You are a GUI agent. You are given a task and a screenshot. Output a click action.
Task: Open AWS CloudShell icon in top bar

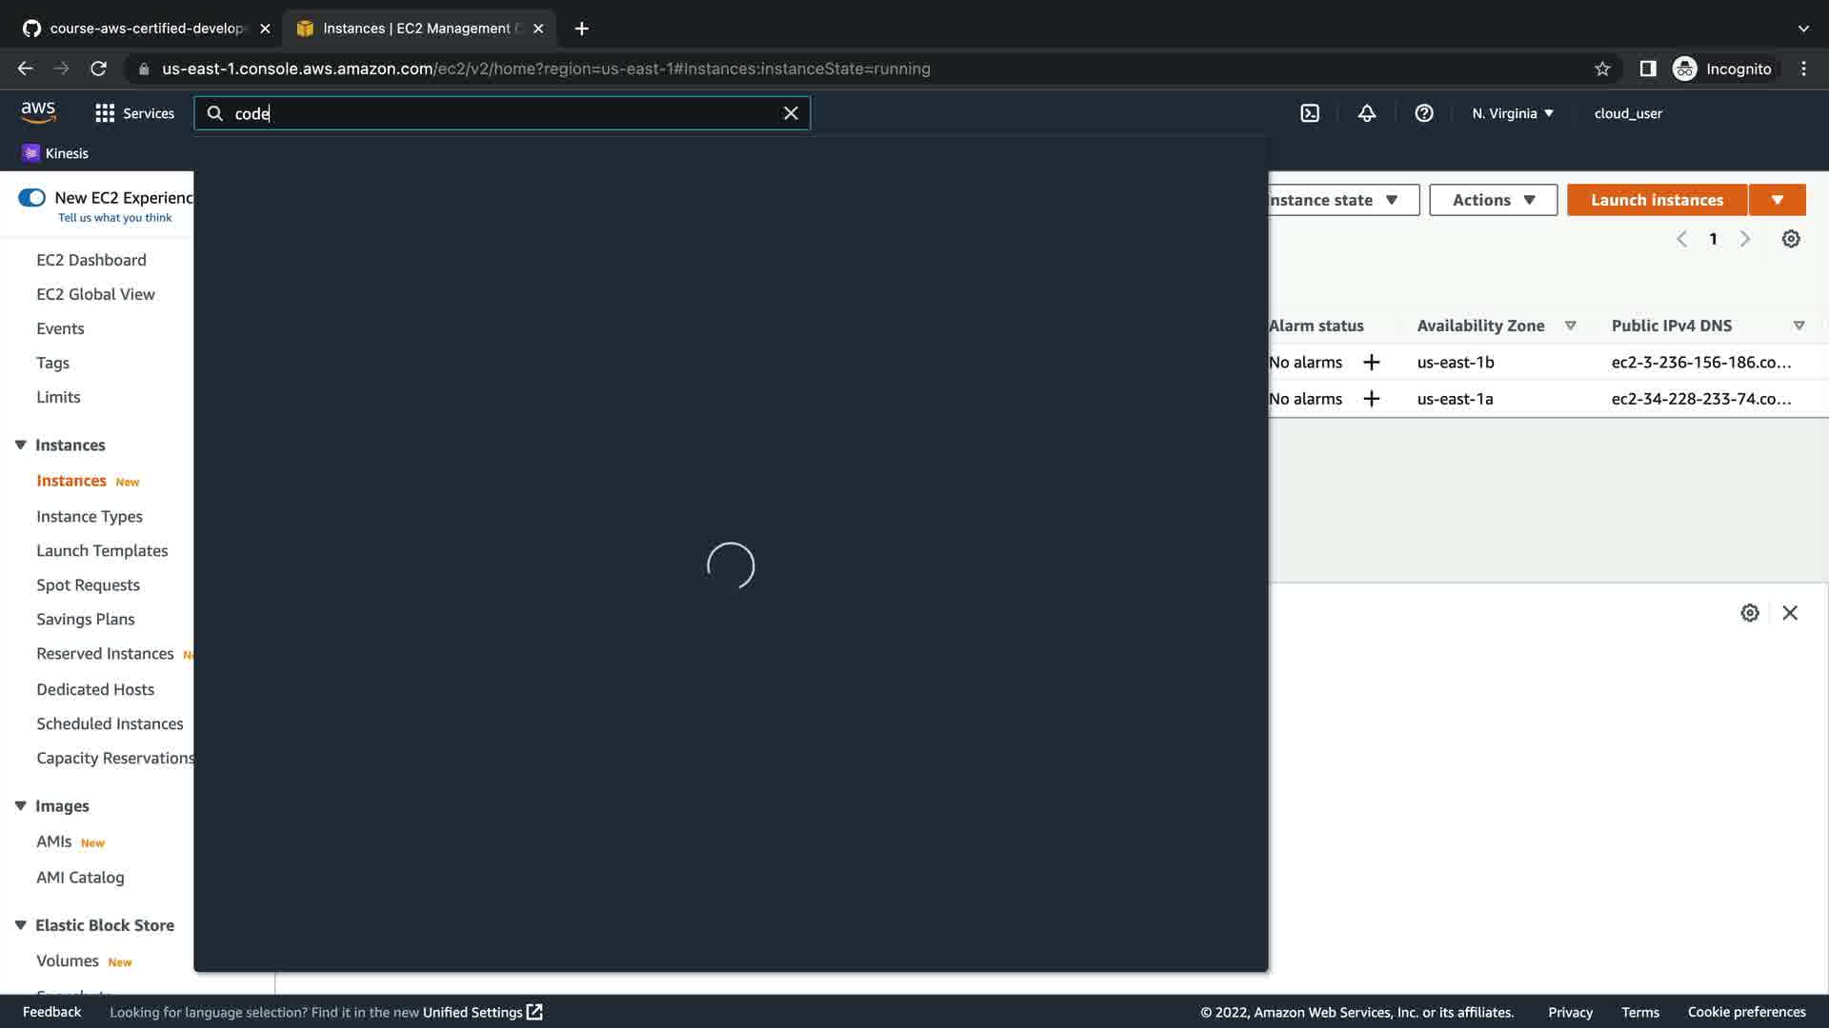coord(1310,113)
